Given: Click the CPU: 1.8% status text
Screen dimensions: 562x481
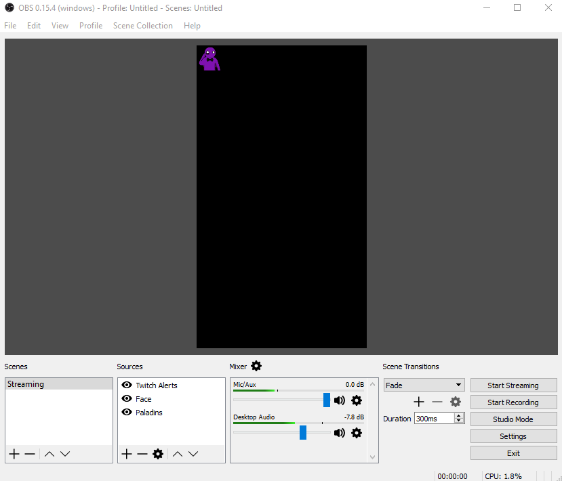Looking at the screenshot, I should click(x=503, y=476).
